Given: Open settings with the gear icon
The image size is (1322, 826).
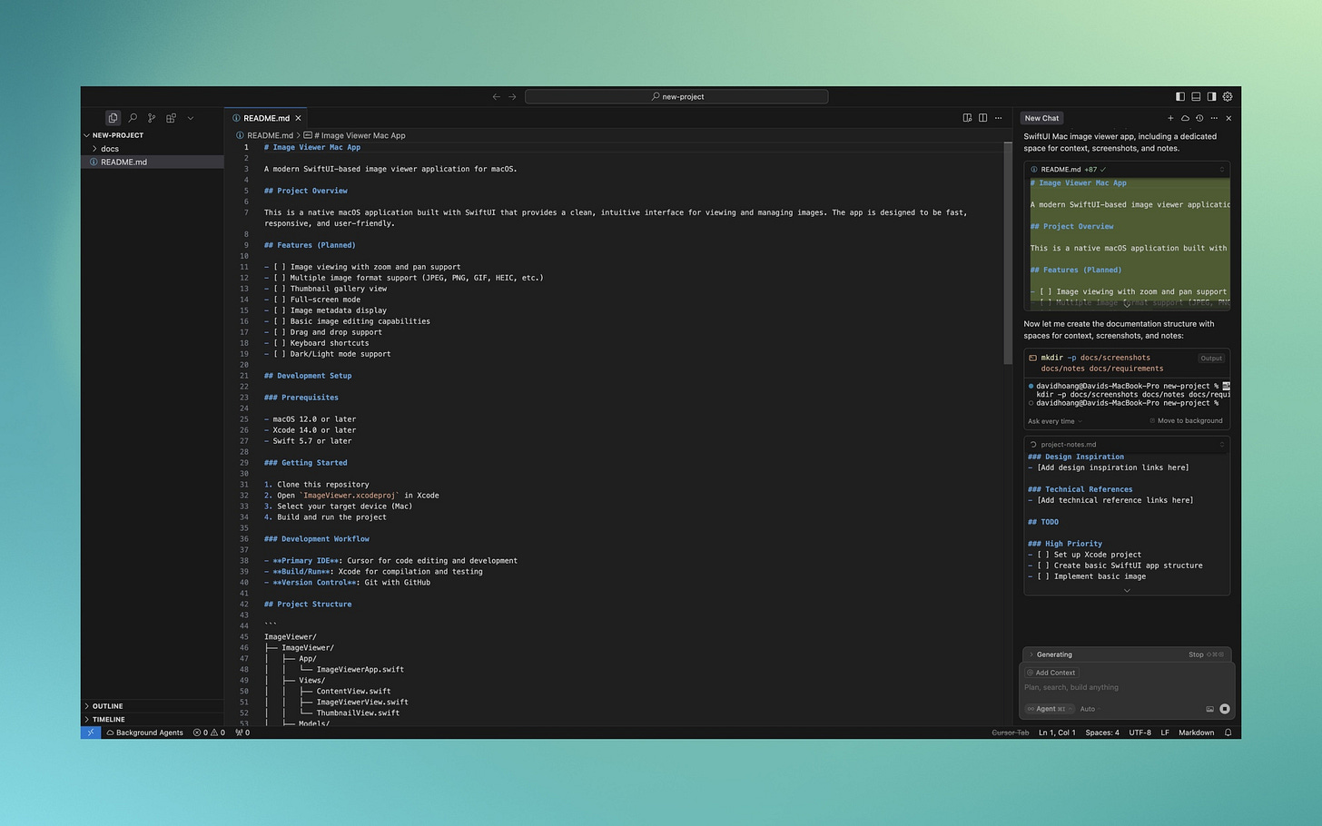Looking at the screenshot, I should [x=1228, y=96].
